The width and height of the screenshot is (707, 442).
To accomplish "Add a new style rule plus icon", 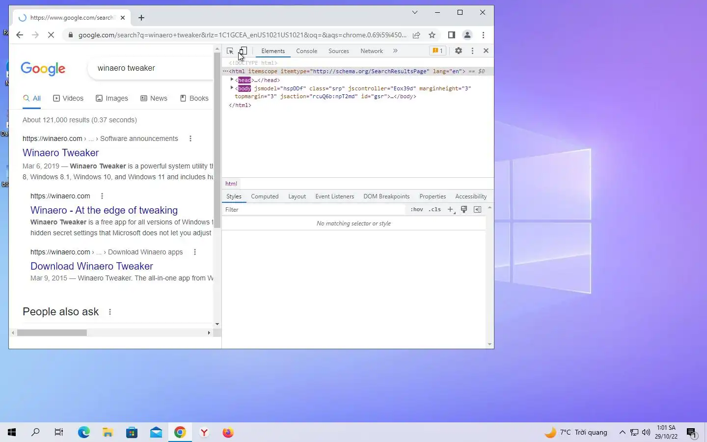I will tap(450, 210).
